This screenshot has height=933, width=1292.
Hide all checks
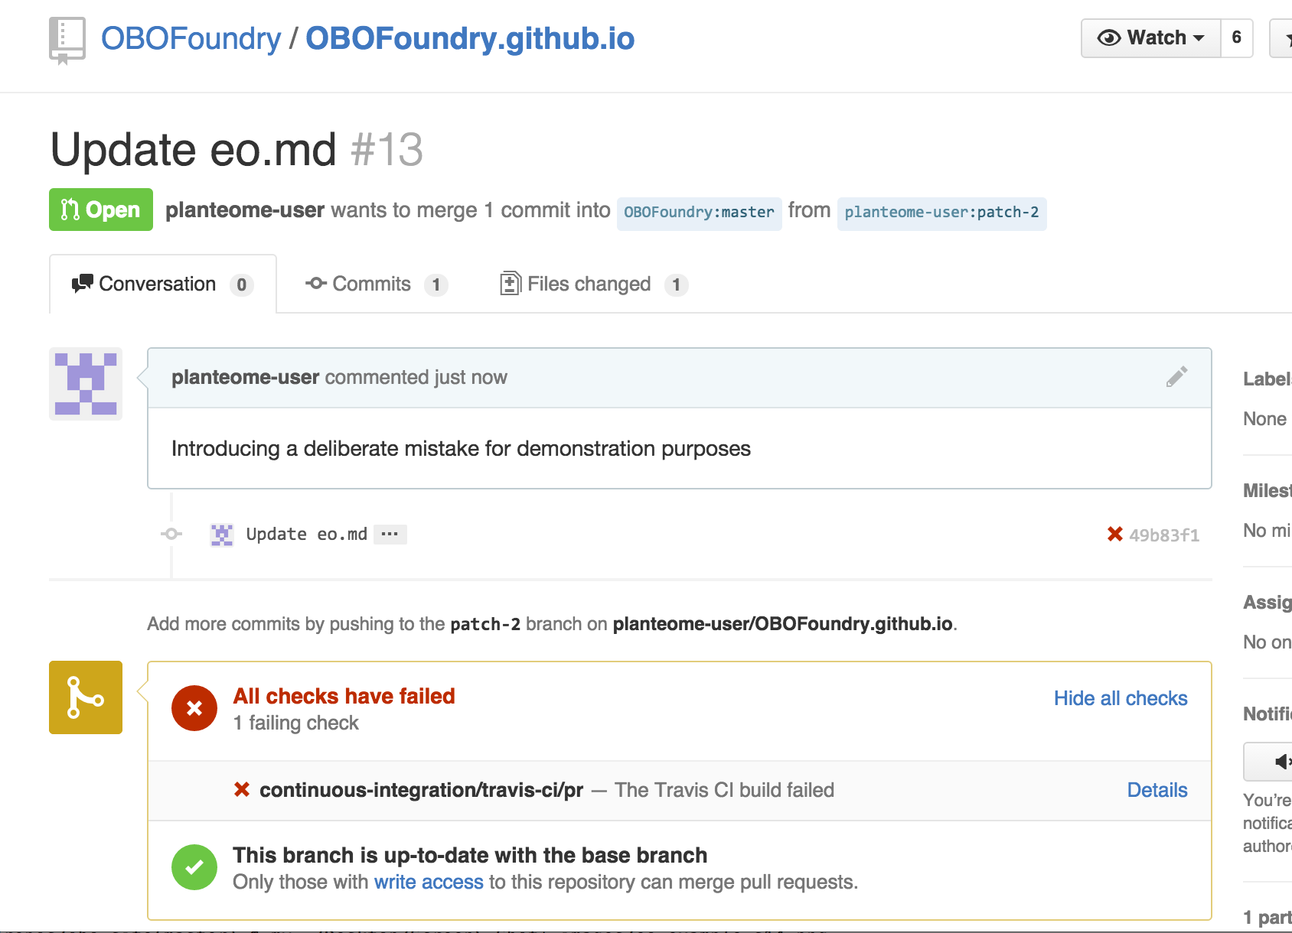tap(1120, 698)
